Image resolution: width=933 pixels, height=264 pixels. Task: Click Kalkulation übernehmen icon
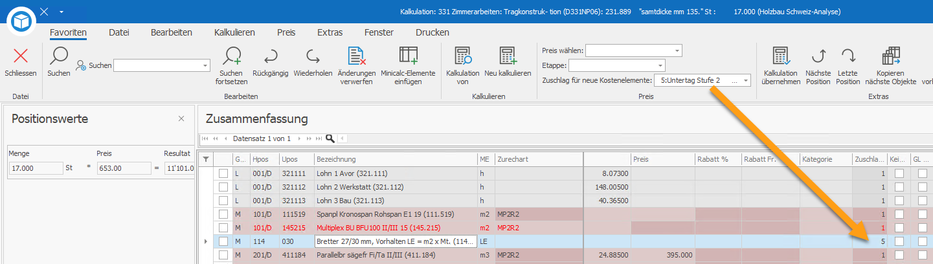point(781,56)
